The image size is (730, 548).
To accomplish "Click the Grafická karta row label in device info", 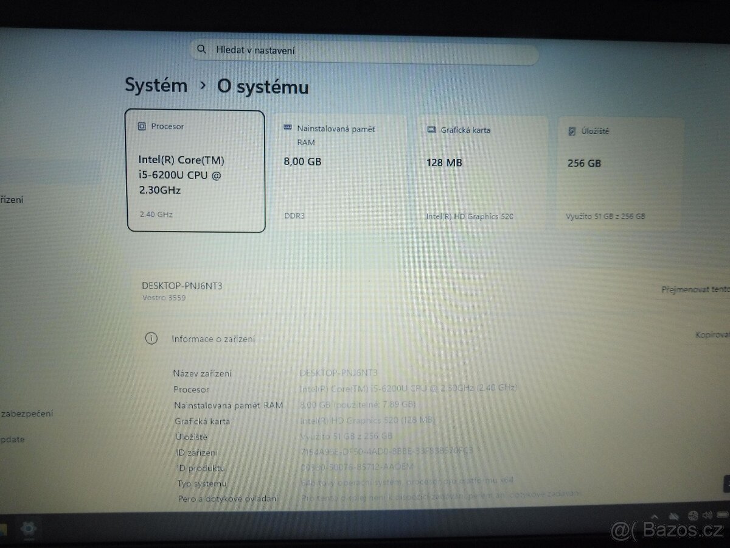I will [x=202, y=421].
